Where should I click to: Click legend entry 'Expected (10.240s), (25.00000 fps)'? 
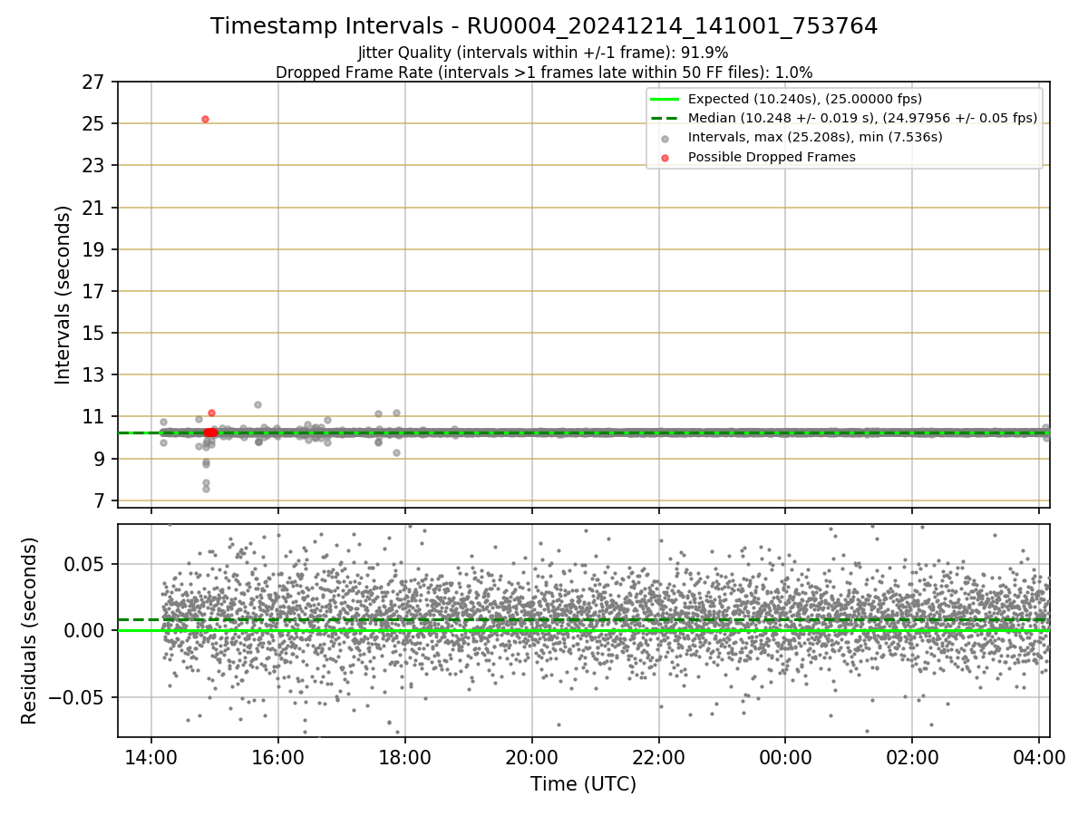[x=805, y=99]
